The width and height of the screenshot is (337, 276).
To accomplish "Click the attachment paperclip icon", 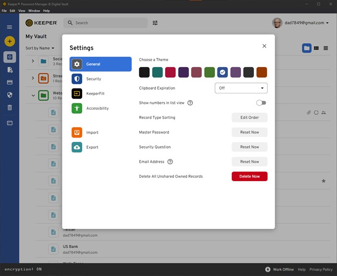I will [309, 113].
